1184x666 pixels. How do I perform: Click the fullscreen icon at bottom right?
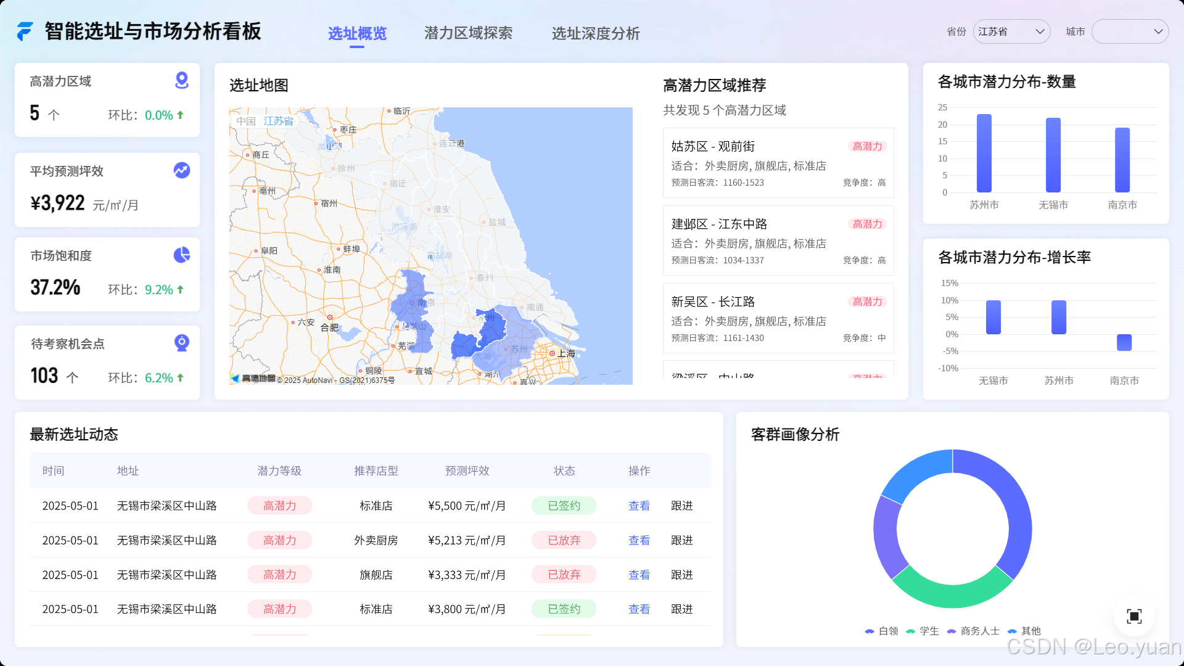(1134, 616)
